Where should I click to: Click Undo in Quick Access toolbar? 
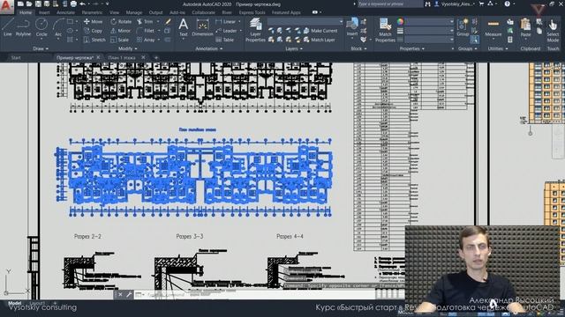click(82, 4)
